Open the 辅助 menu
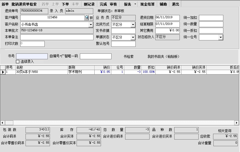240x152 pixels. [x=163, y=4]
